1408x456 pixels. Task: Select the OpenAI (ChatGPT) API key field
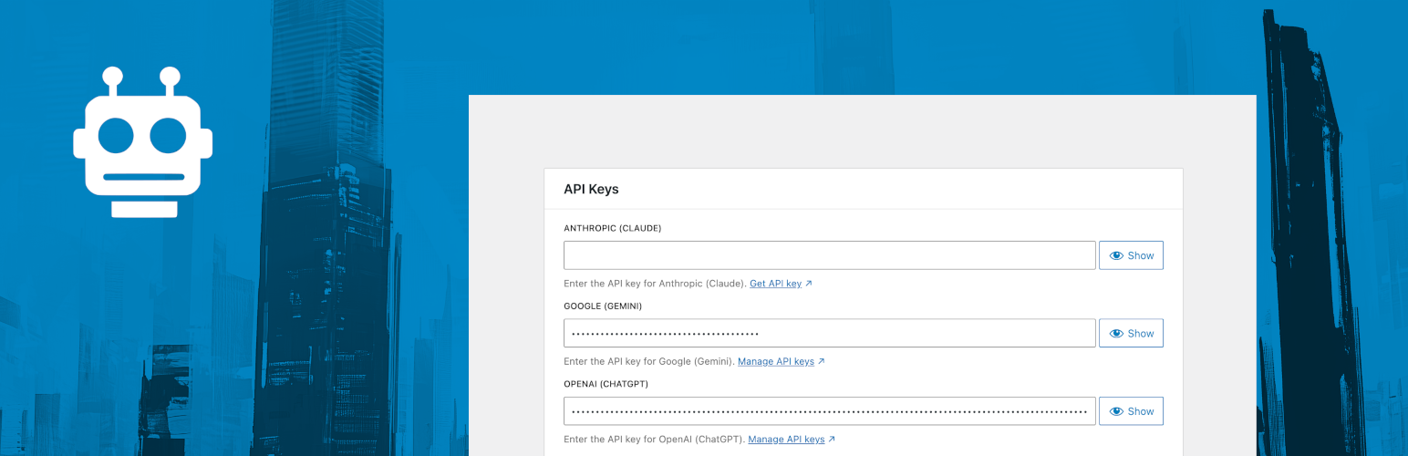[829, 411]
